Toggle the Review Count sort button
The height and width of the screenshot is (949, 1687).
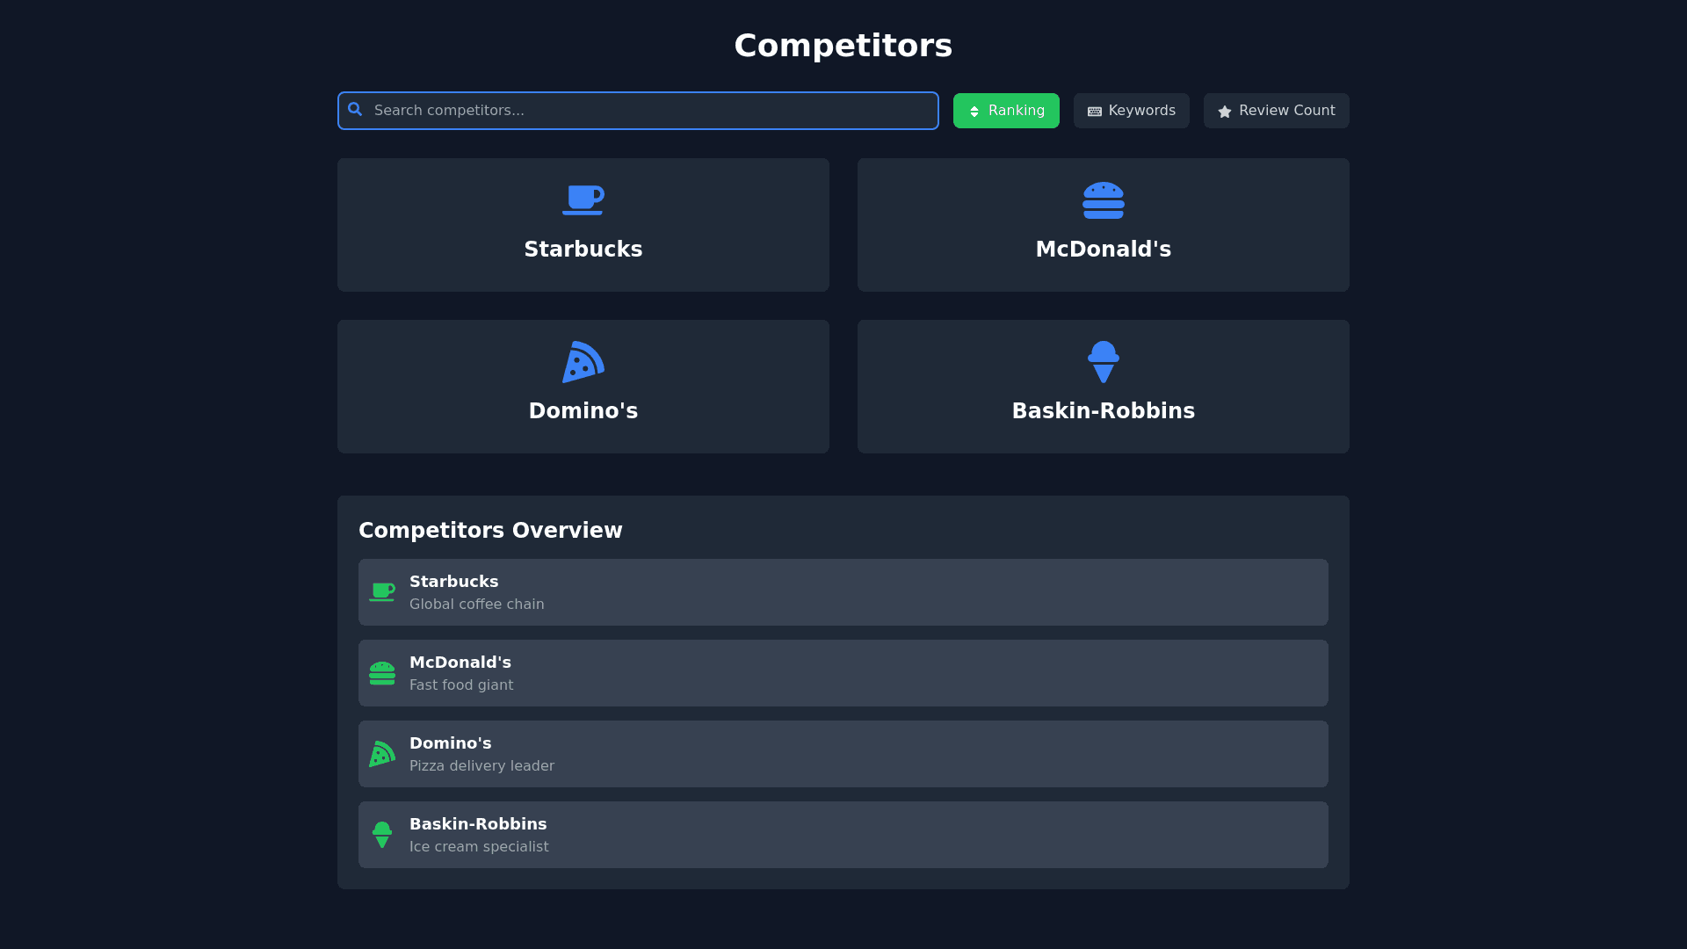tap(1276, 111)
